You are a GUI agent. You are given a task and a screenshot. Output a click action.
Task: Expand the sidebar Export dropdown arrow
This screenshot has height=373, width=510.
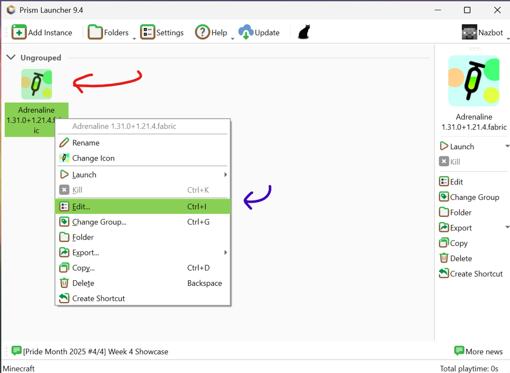point(507,227)
